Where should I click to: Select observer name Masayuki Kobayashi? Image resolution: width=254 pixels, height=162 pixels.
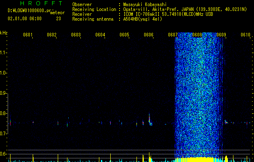tap(145, 4)
